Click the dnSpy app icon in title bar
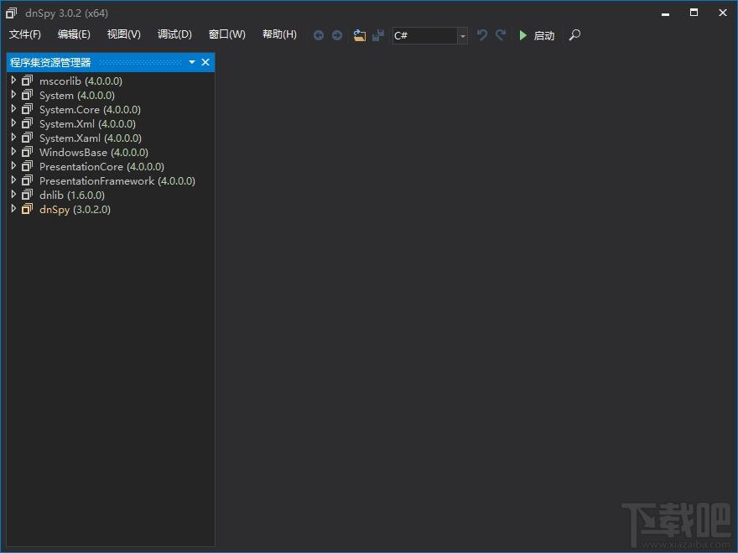 (11, 13)
